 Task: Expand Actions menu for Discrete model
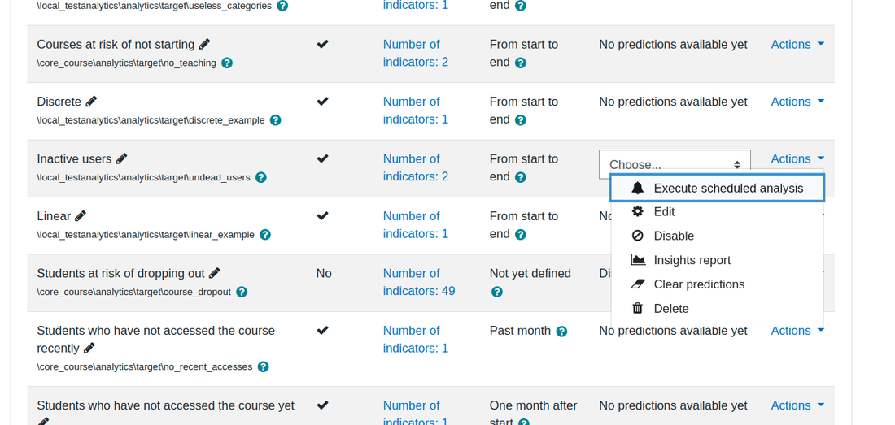tap(797, 102)
